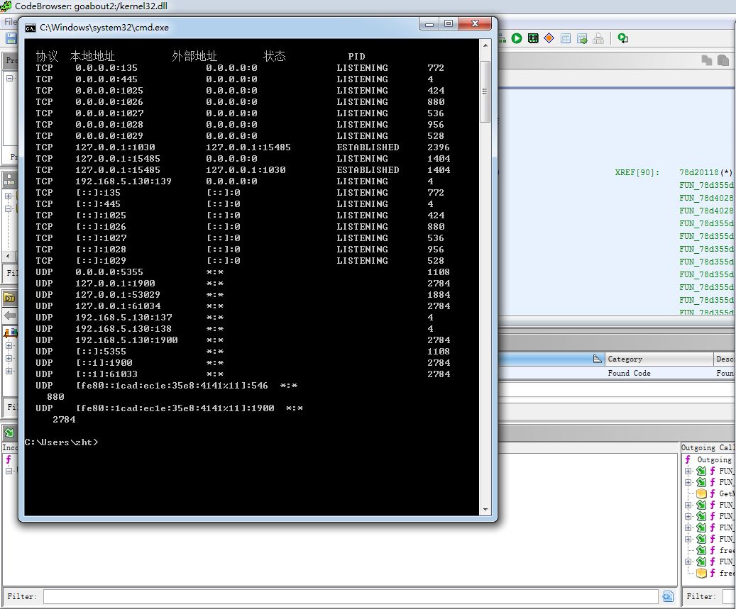
Task: Expand the FUN_ node below the Get… row
Action: (688, 505)
